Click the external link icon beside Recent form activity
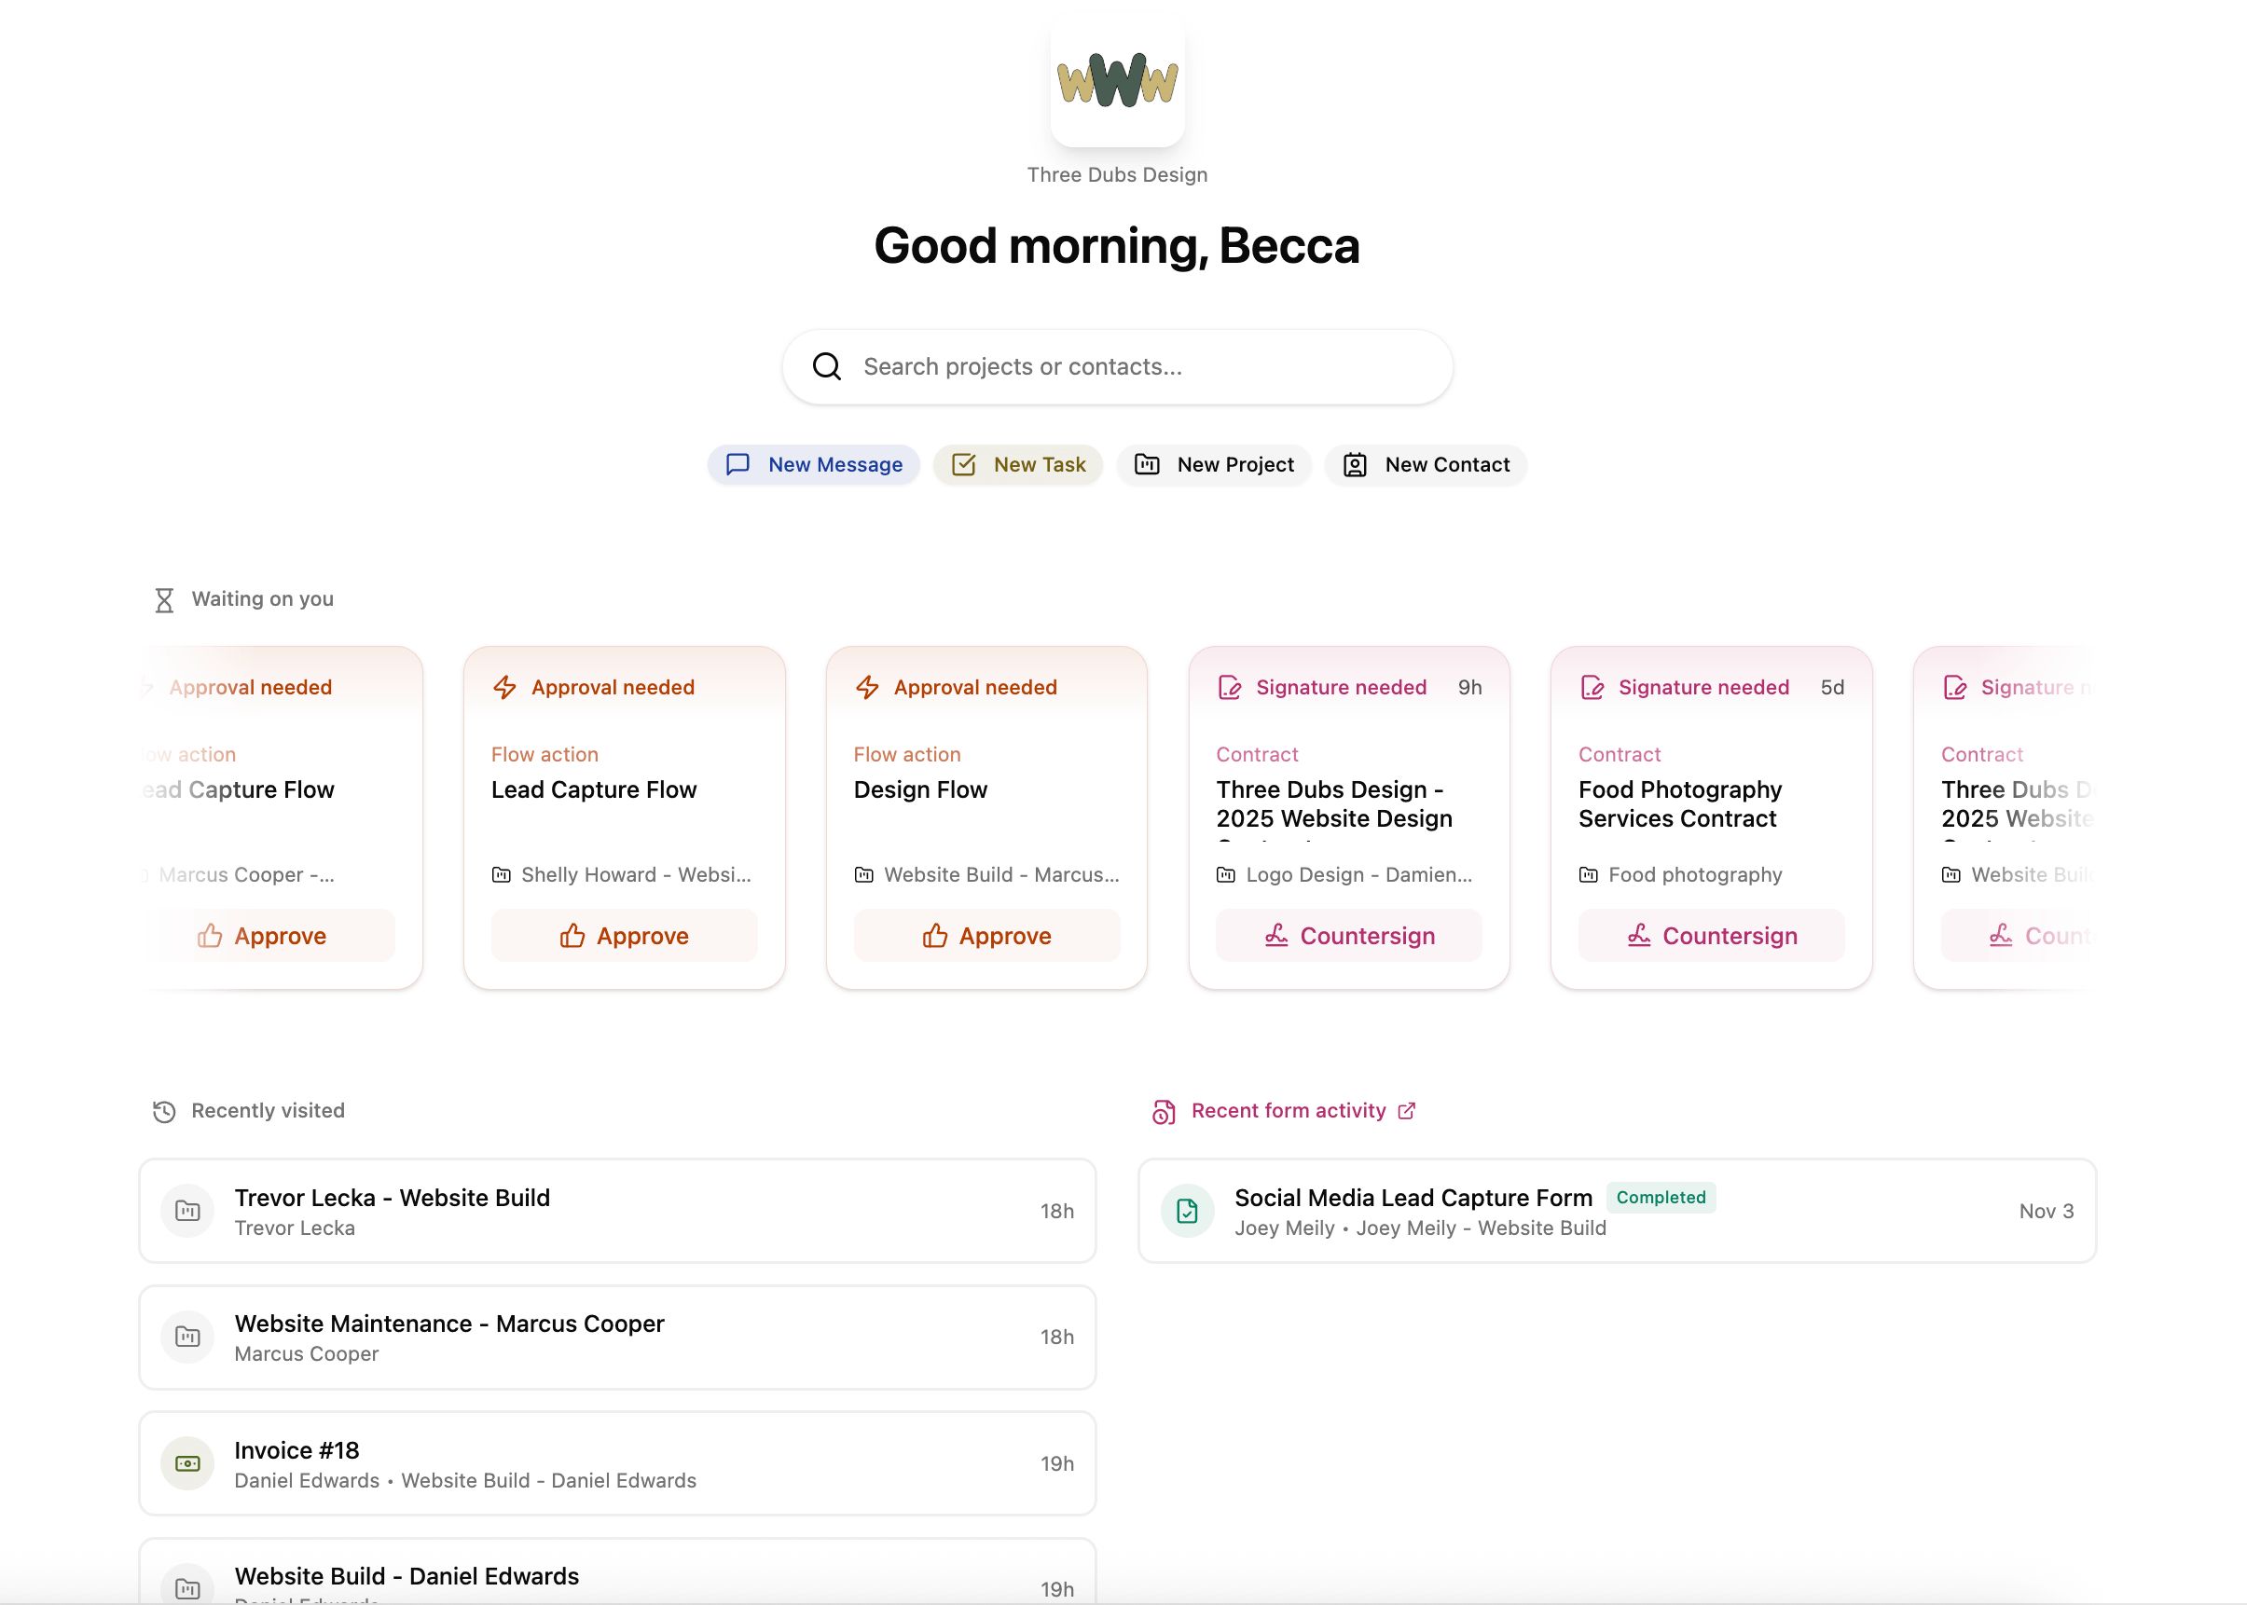 tap(1408, 1110)
